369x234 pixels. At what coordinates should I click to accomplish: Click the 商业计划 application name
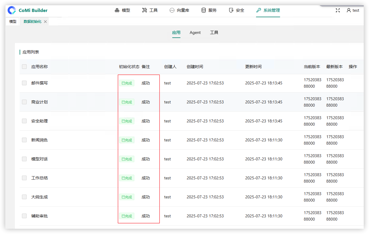[x=40, y=102]
